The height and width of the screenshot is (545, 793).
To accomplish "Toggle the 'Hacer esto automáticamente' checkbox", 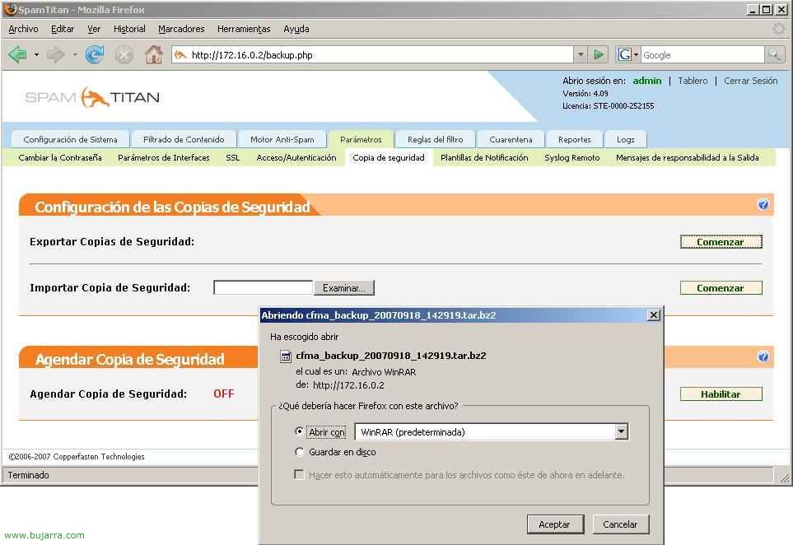I will coord(300,475).
